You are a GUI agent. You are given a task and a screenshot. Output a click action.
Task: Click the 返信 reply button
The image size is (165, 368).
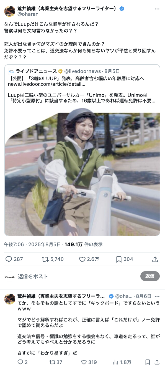point(150,276)
